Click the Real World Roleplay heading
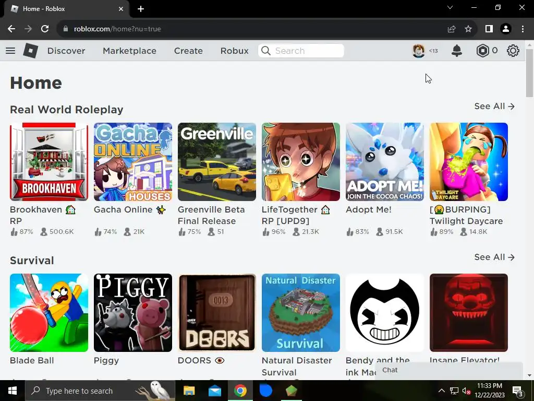This screenshot has width=534, height=401. tap(67, 110)
